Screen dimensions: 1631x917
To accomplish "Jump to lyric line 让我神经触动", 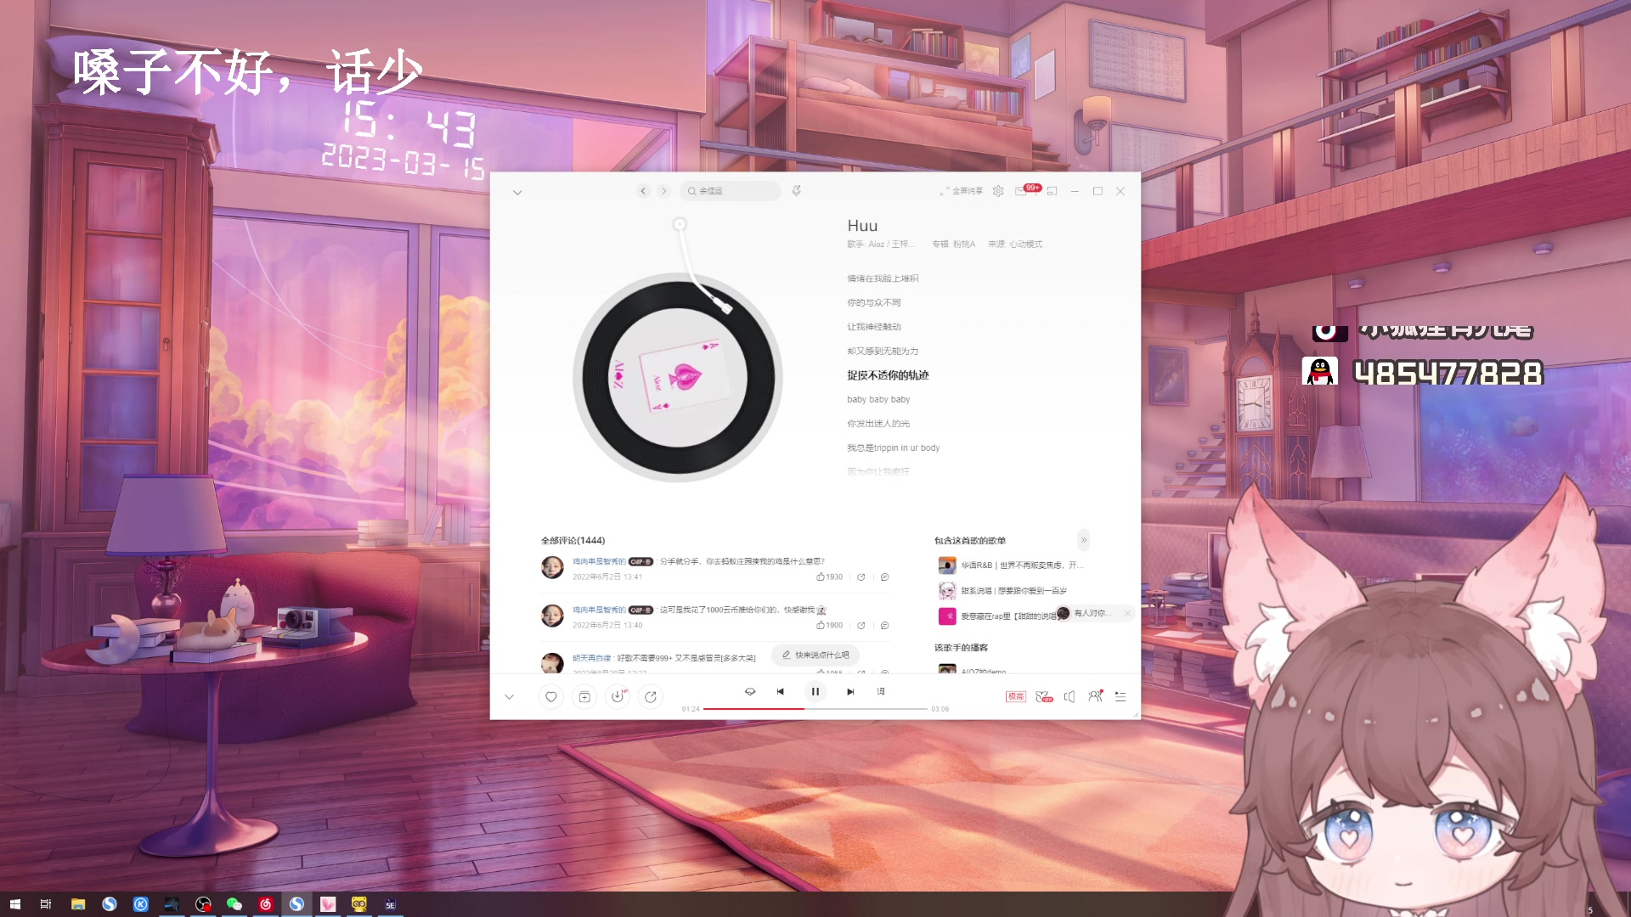I will [873, 327].
